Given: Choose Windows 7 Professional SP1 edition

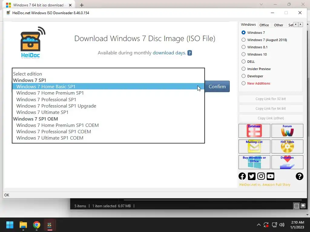Looking at the screenshot, I should click(x=108, y=99).
